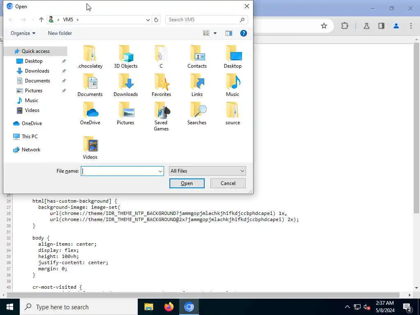Open Chrome Extensions puzzle icon
The width and height of the screenshot is (420, 315).
[345, 26]
